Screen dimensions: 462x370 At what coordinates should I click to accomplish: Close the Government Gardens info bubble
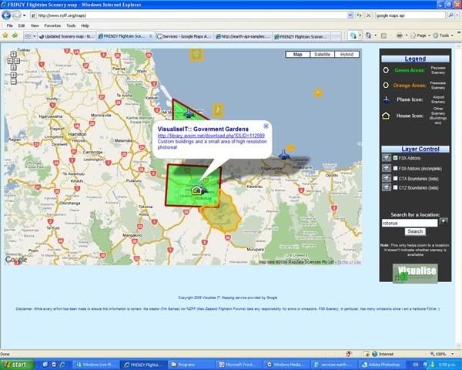point(266,125)
